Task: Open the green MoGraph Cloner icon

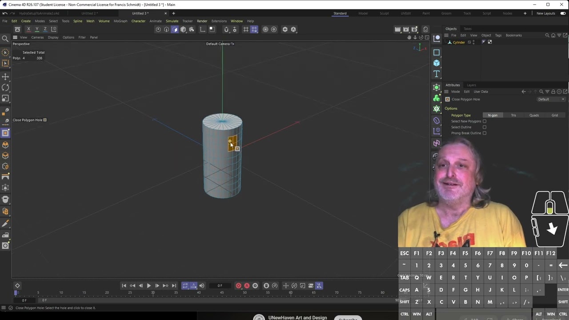Action: pyautogui.click(x=437, y=98)
